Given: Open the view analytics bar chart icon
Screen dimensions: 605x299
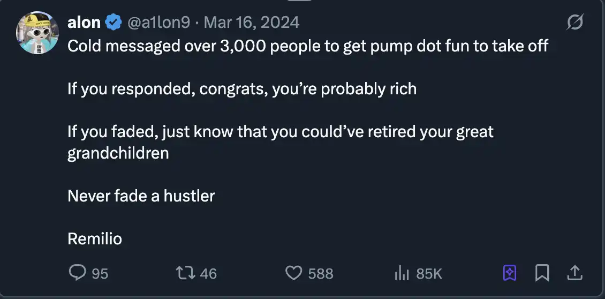Looking at the screenshot, I should (x=402, y=273).
